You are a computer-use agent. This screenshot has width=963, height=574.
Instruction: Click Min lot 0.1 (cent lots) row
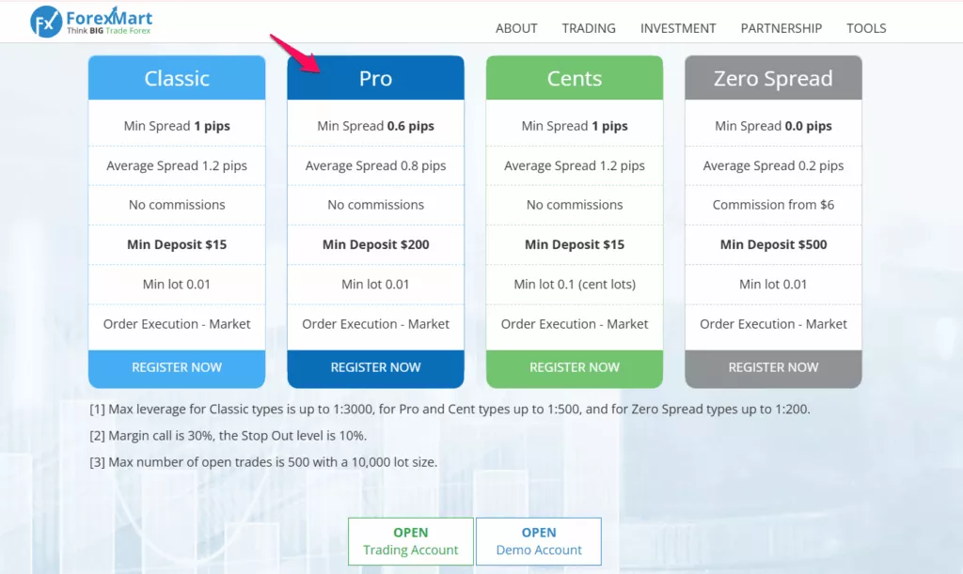click(575, 285)
